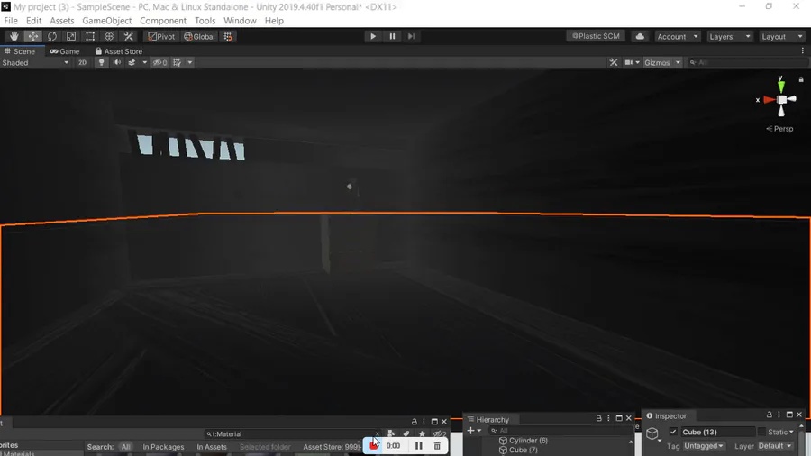Toggle Persp projection label
The width and height of the screenshot is (811, 456).
tap(779, 129)
